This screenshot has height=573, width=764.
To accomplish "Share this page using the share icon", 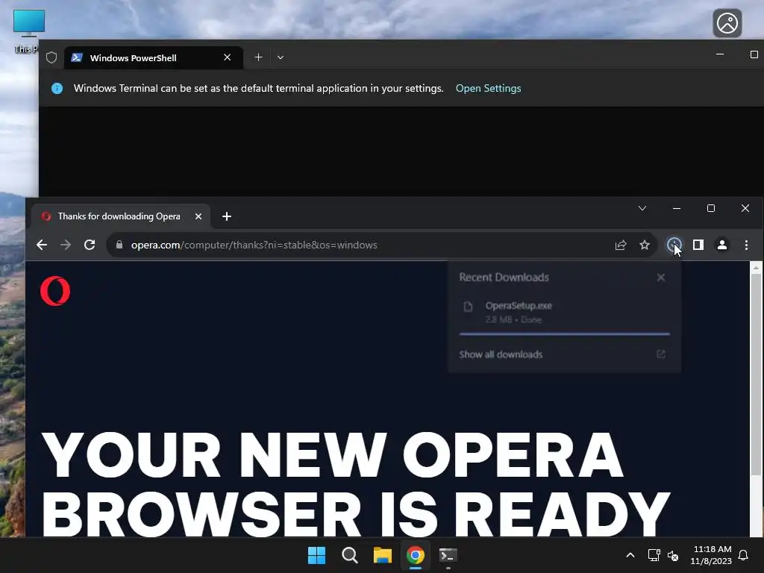I will tap(620, 245).
